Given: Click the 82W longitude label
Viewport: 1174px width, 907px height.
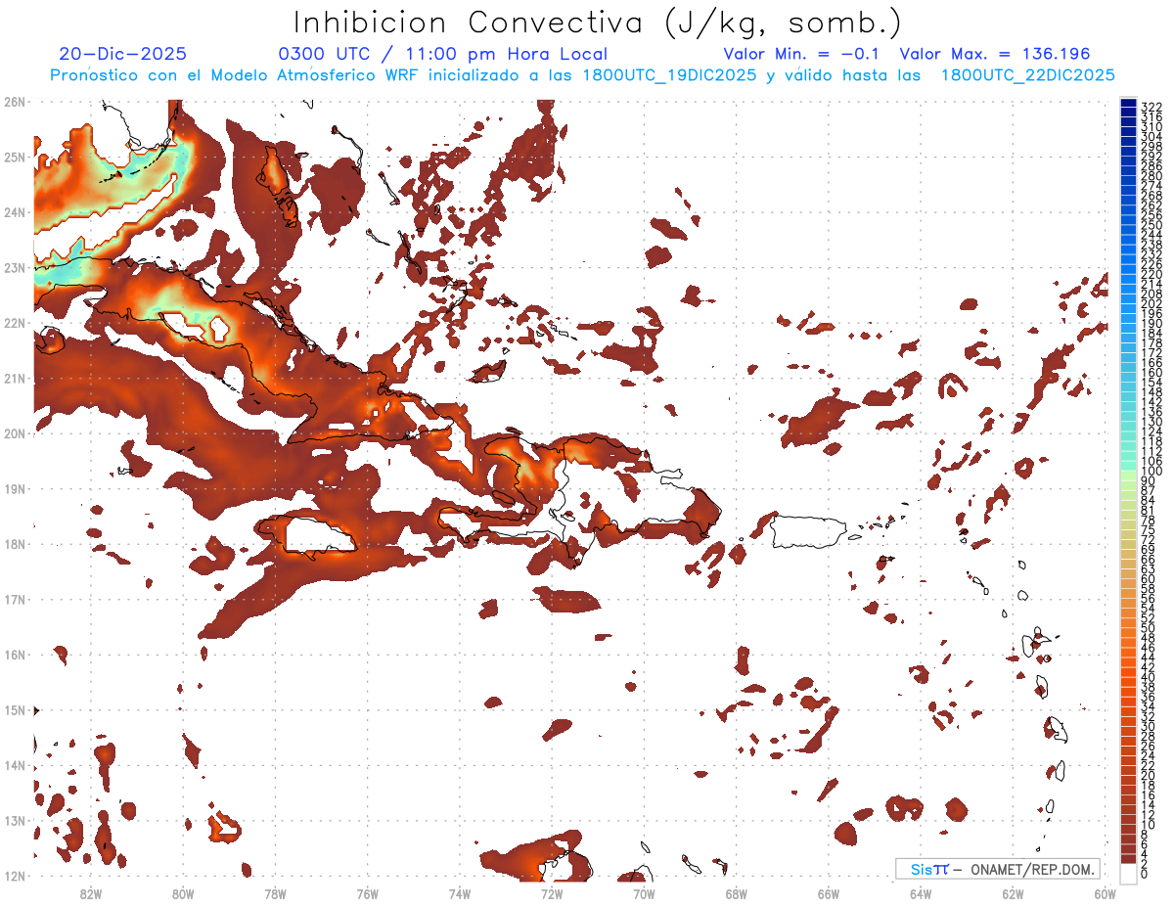Looking at the screenshot, I should click(91, 893).
